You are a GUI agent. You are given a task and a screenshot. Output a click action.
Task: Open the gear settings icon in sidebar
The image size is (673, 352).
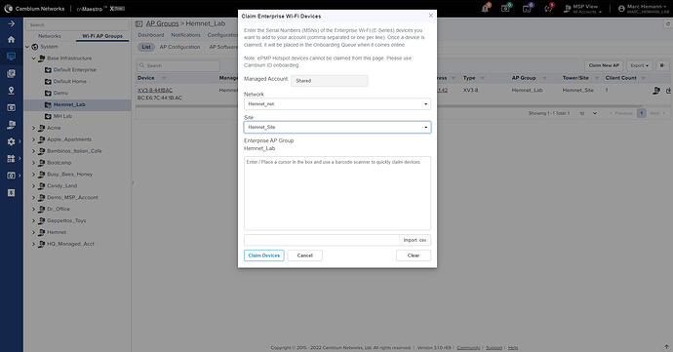pyautogui.click(x=11, y=141)
